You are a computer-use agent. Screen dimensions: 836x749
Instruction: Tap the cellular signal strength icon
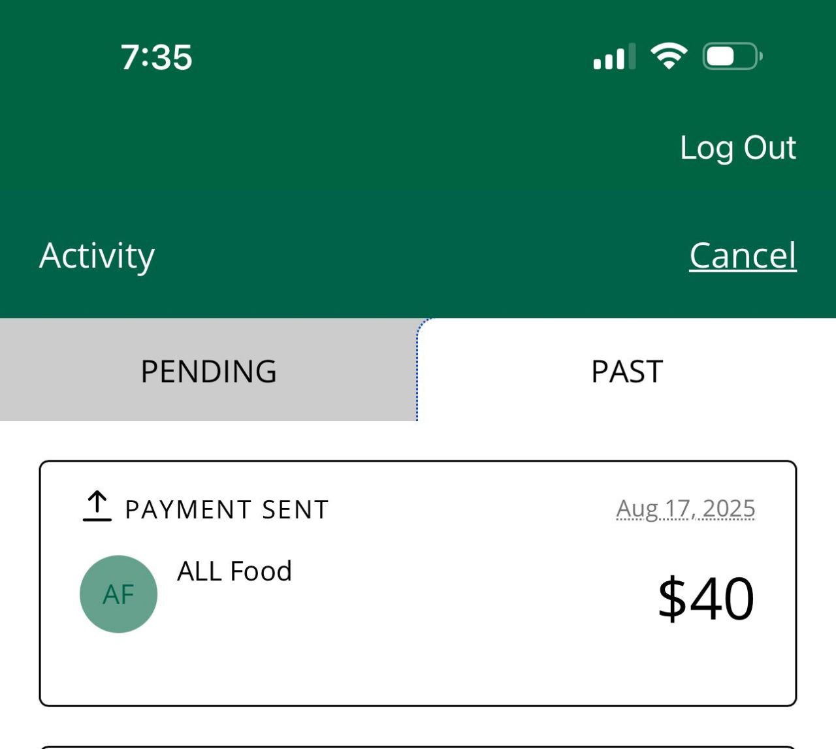coord(613,57)
